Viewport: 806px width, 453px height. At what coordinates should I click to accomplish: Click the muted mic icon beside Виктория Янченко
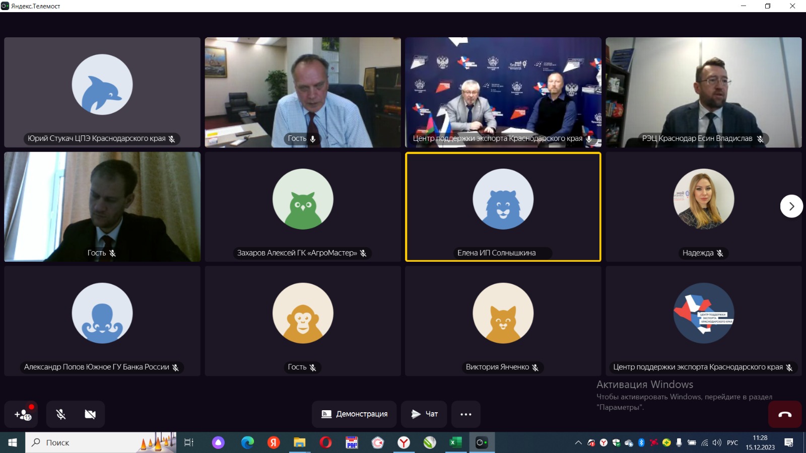[535, 367]
